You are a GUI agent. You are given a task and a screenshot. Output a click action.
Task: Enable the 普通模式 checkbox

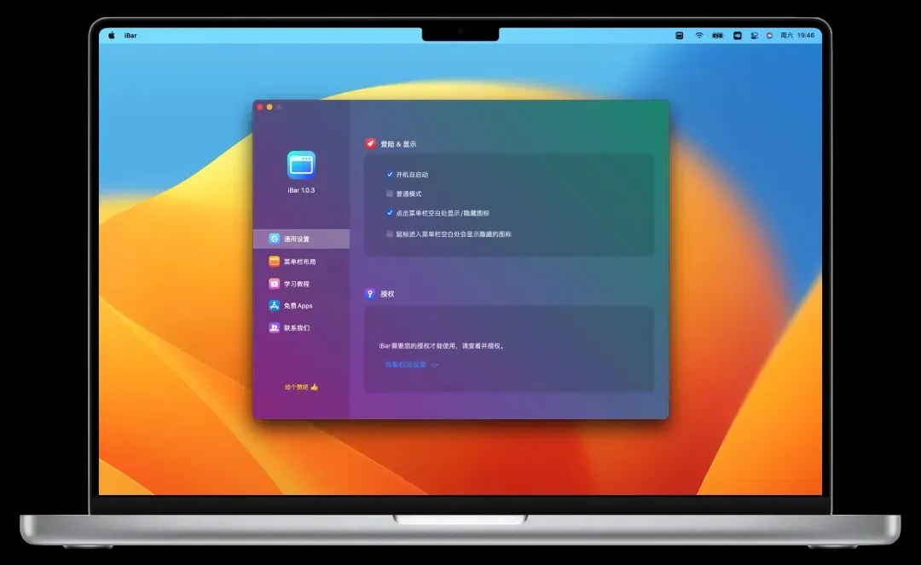(390, 193)
